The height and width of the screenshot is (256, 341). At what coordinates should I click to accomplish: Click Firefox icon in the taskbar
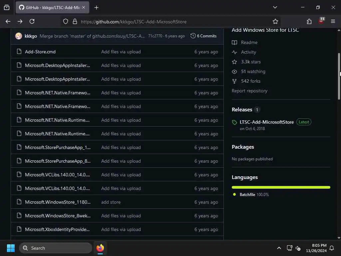[x=100, y=248]
